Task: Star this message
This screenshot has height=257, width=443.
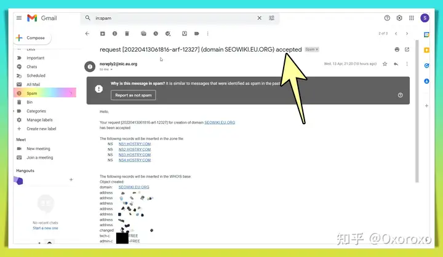Action: [385, 64]
